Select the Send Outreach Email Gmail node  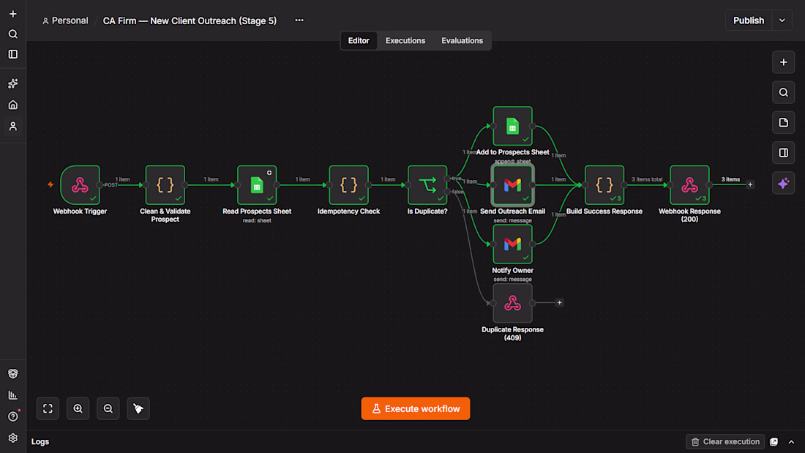[x=512, y=185]
